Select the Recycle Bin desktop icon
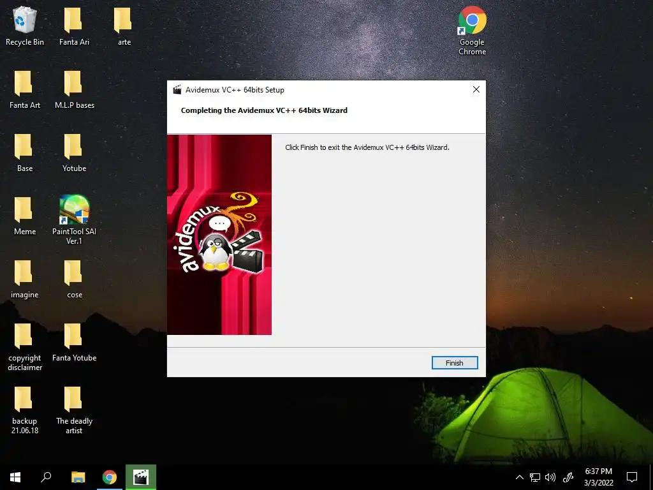Viewport: 653px width, 490px height. [25, 27]
